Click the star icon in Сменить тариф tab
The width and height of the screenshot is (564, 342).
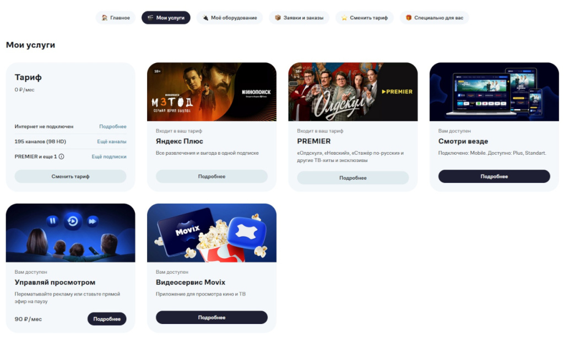344,18
